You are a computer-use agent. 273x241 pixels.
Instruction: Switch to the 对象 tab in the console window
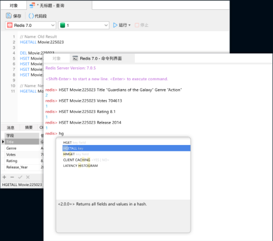pyautogui.click(x=56, y=58)
